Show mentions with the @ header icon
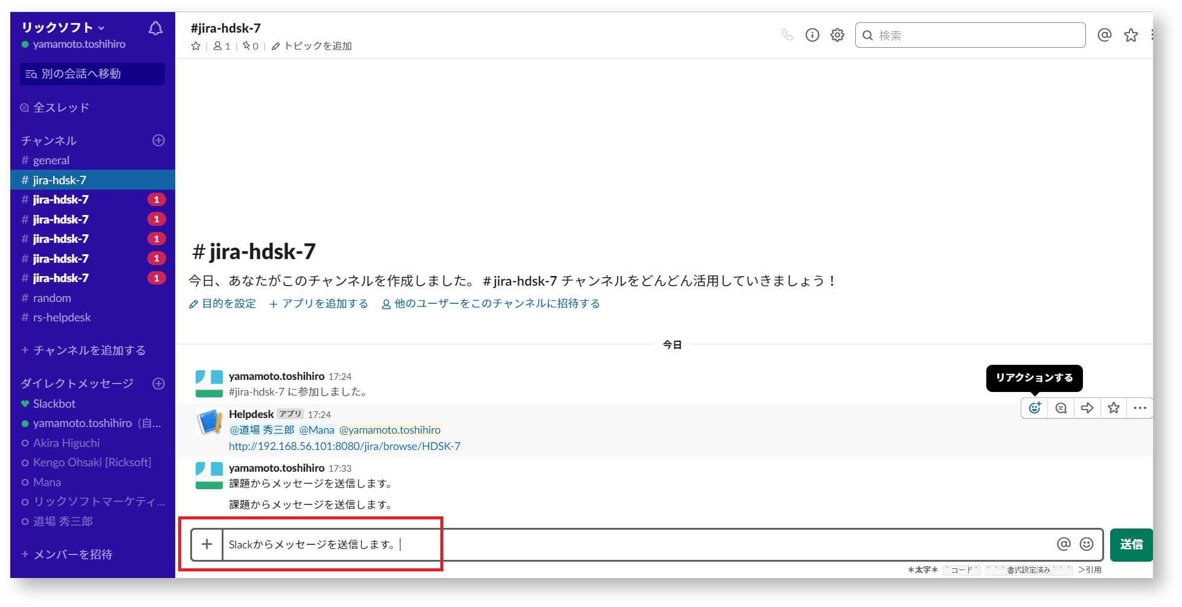The width and height of the screenshot is (1182, 607). (1104, 35)
